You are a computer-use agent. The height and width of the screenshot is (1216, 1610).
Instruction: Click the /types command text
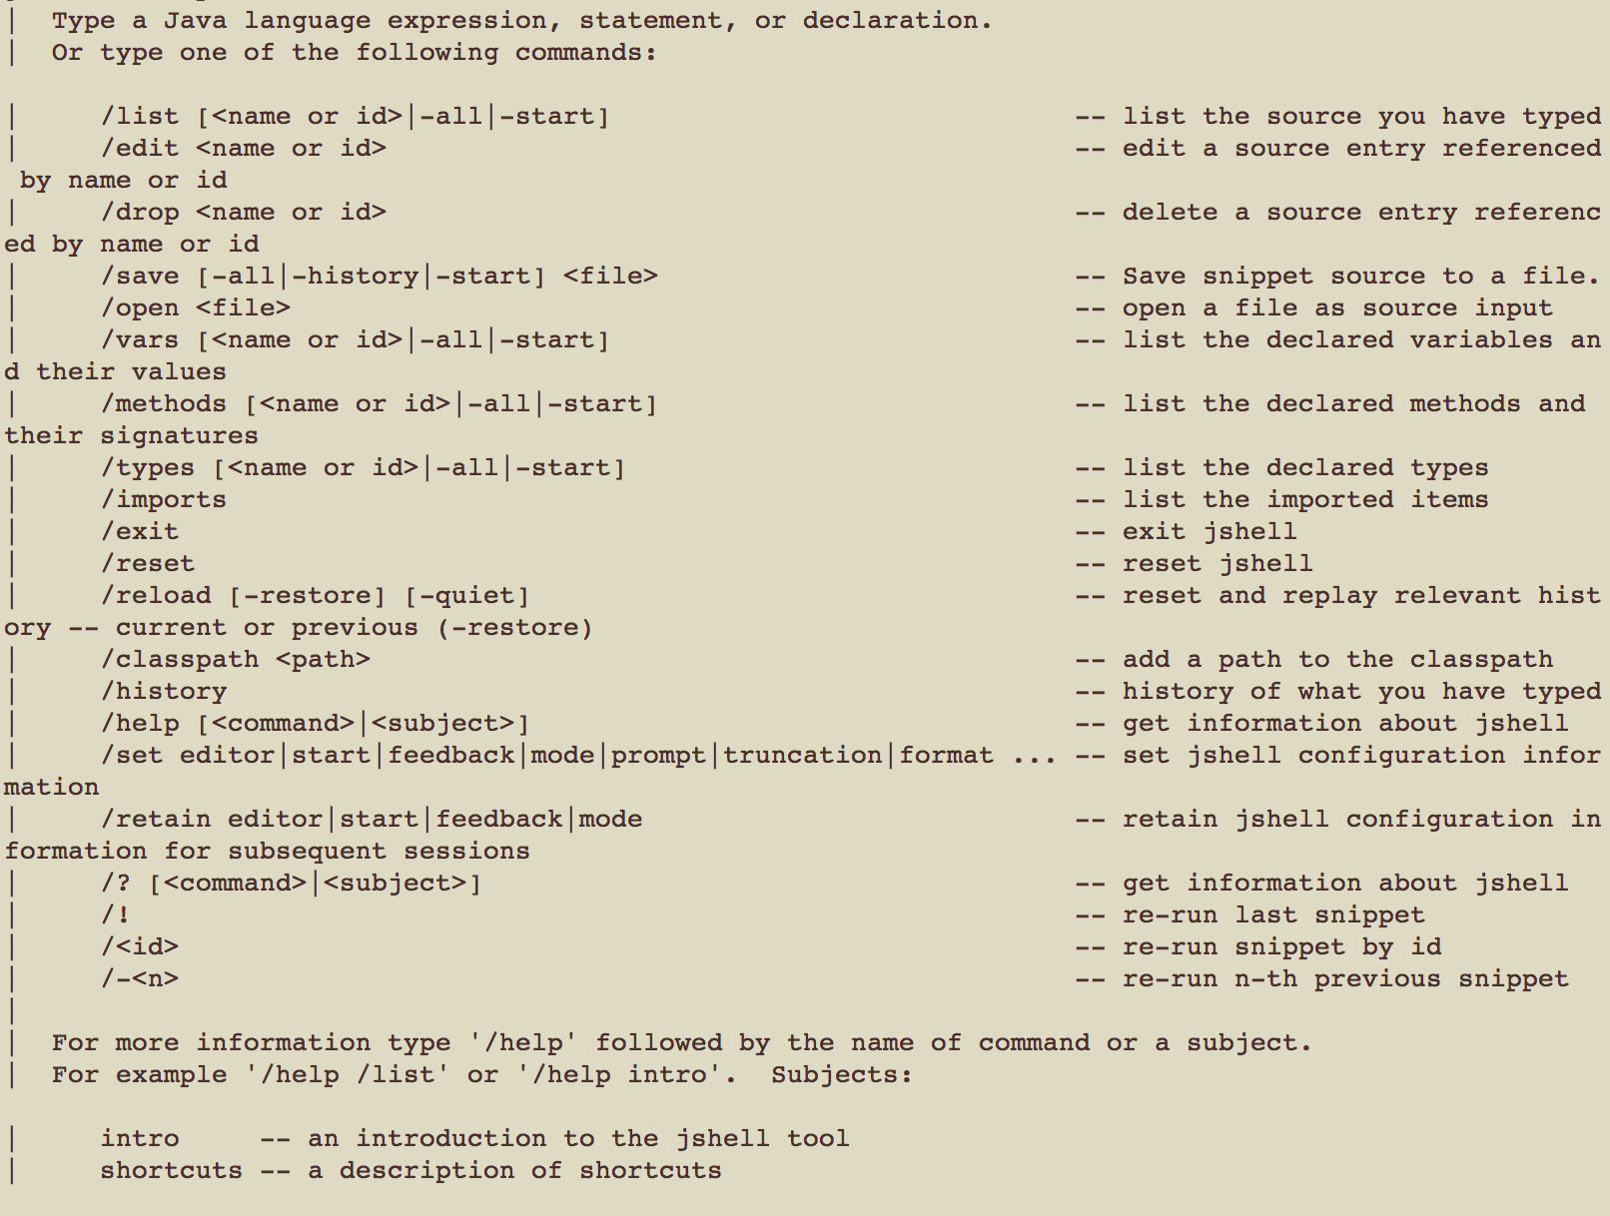point(148,468)
